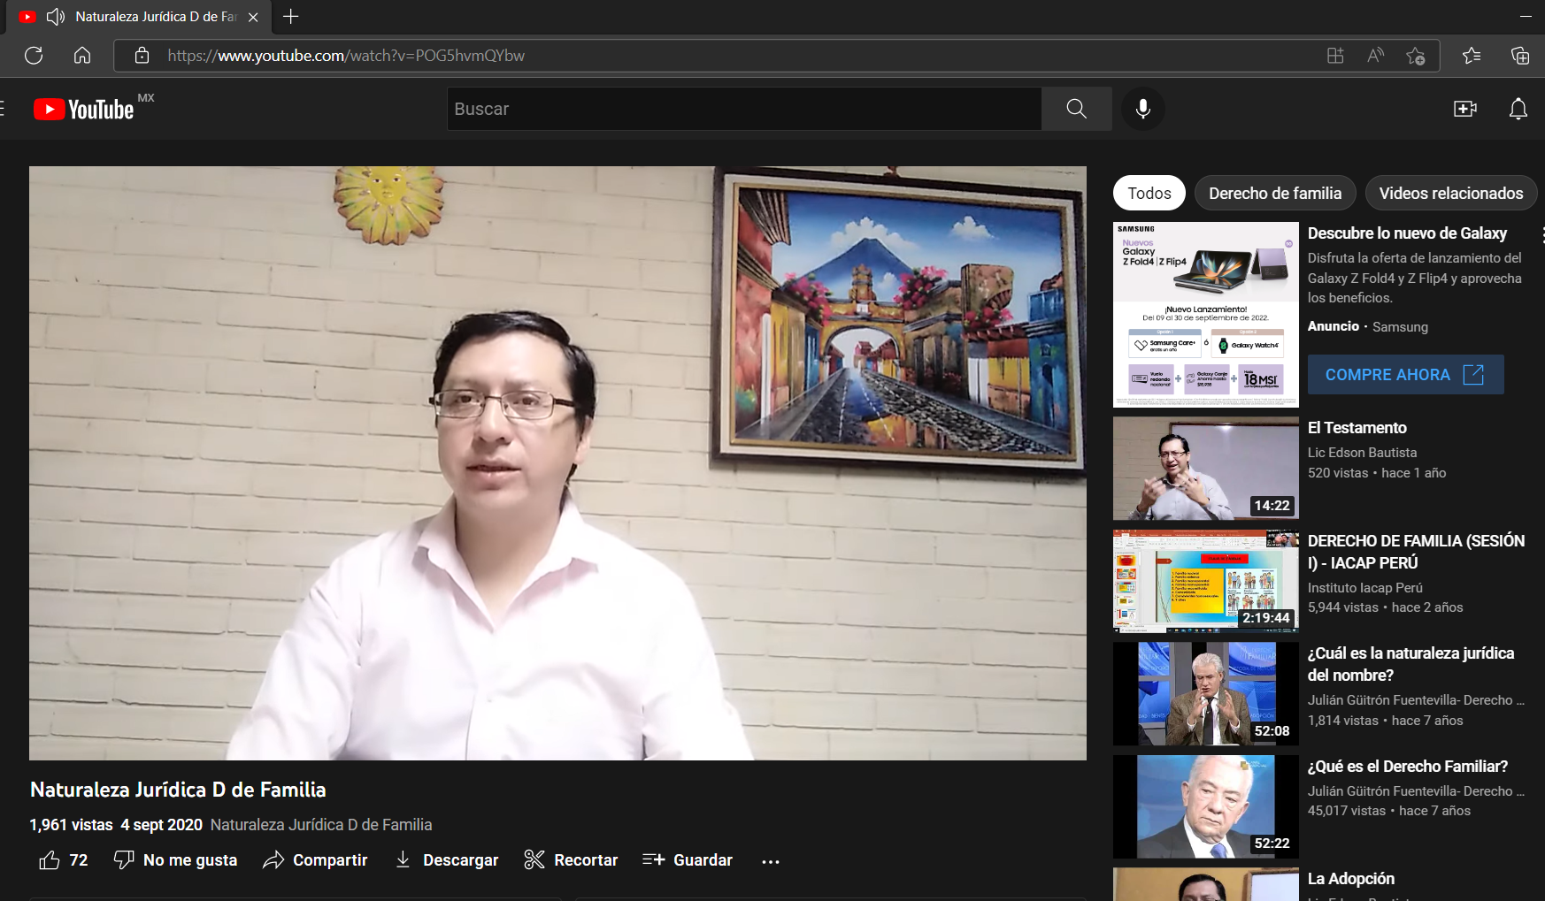View site information lock icon
This screenshot has height=901, width=1545.
coord(142,56)
